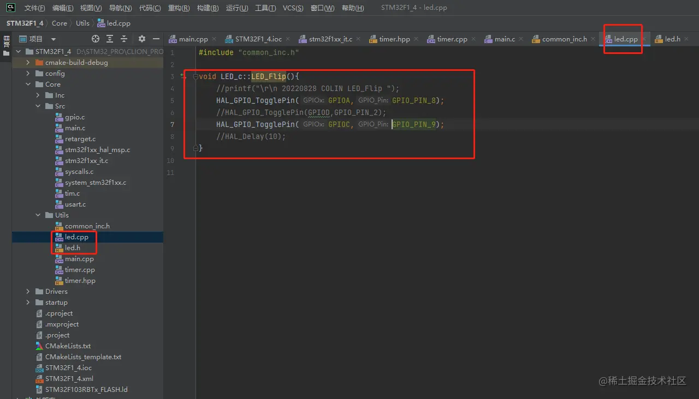Image resolution: width=699 pixels, height=399 pixels.
Task: Switch to the led.h tab
Action: (672, 39)
